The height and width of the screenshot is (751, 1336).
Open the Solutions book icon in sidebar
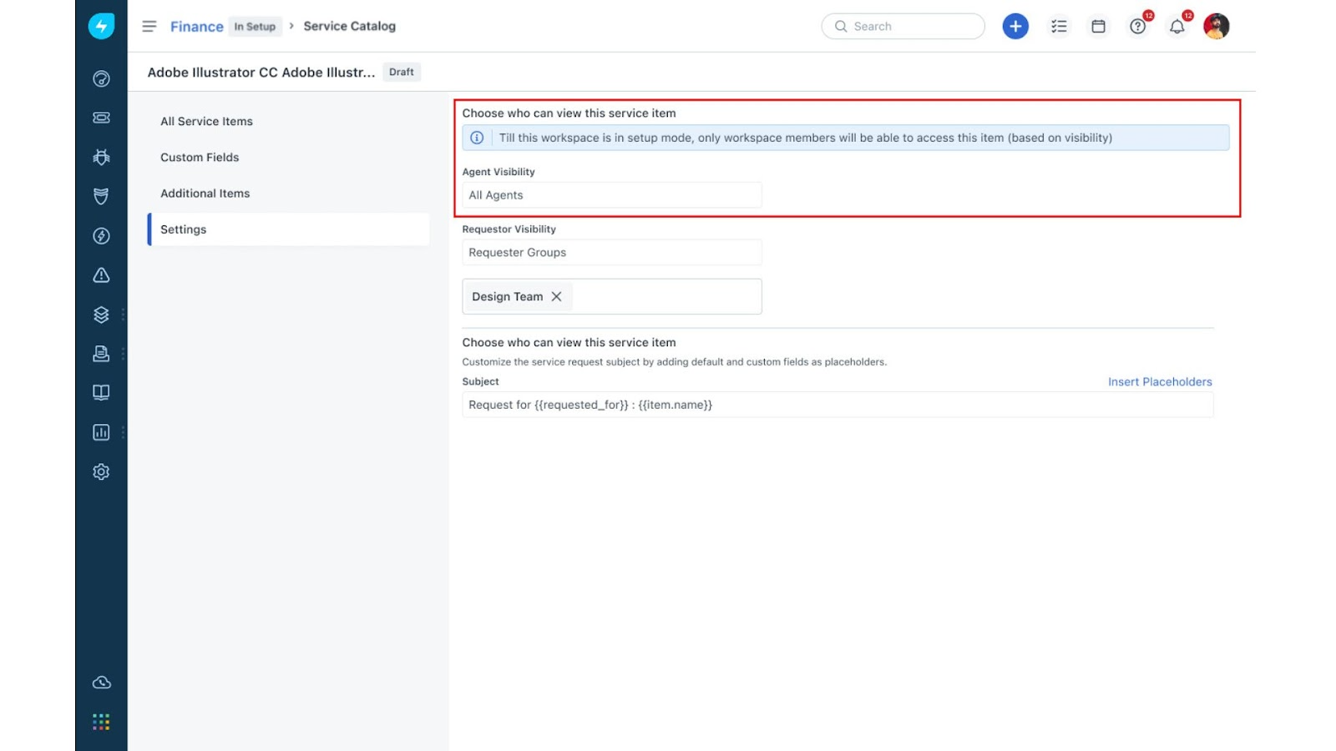[101, 393]
